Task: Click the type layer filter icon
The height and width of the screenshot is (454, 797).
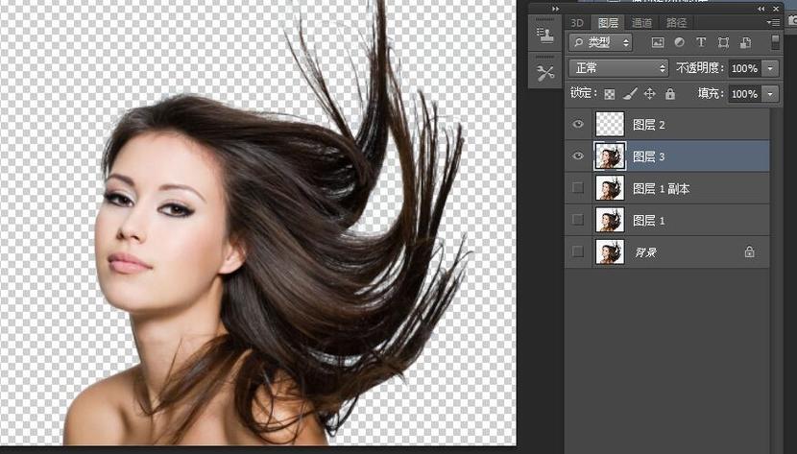Action: [x=701, y=42]
